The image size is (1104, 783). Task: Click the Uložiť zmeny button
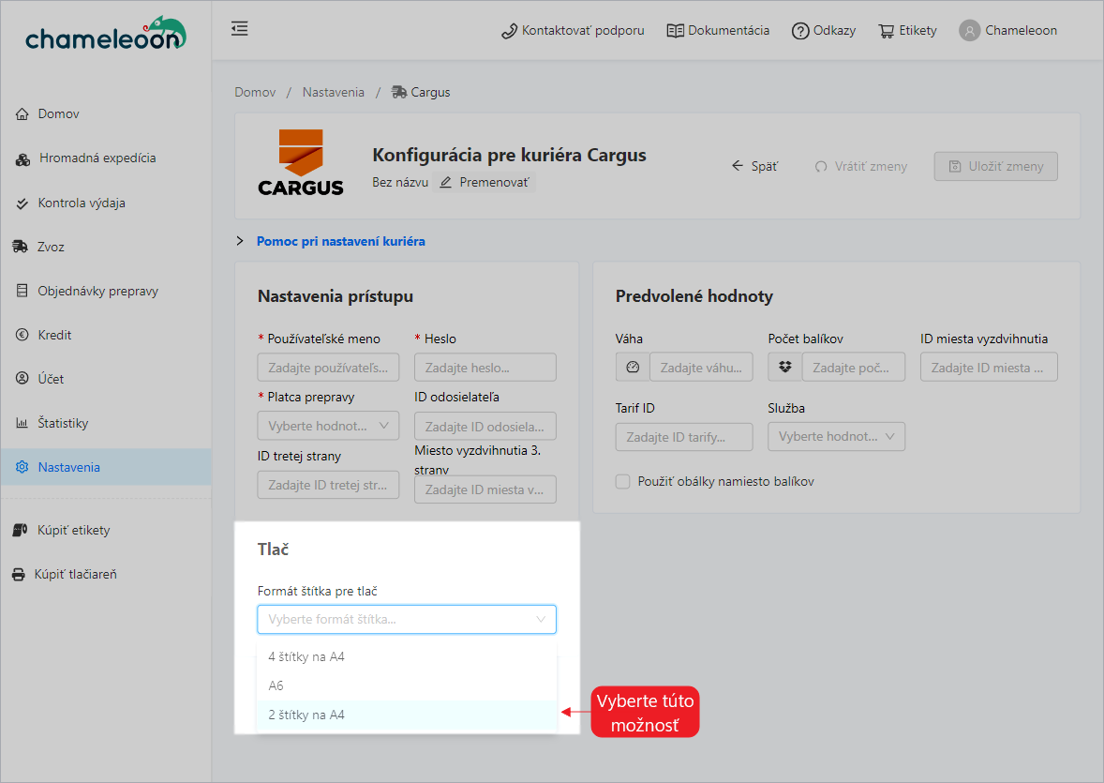[995, 167]
